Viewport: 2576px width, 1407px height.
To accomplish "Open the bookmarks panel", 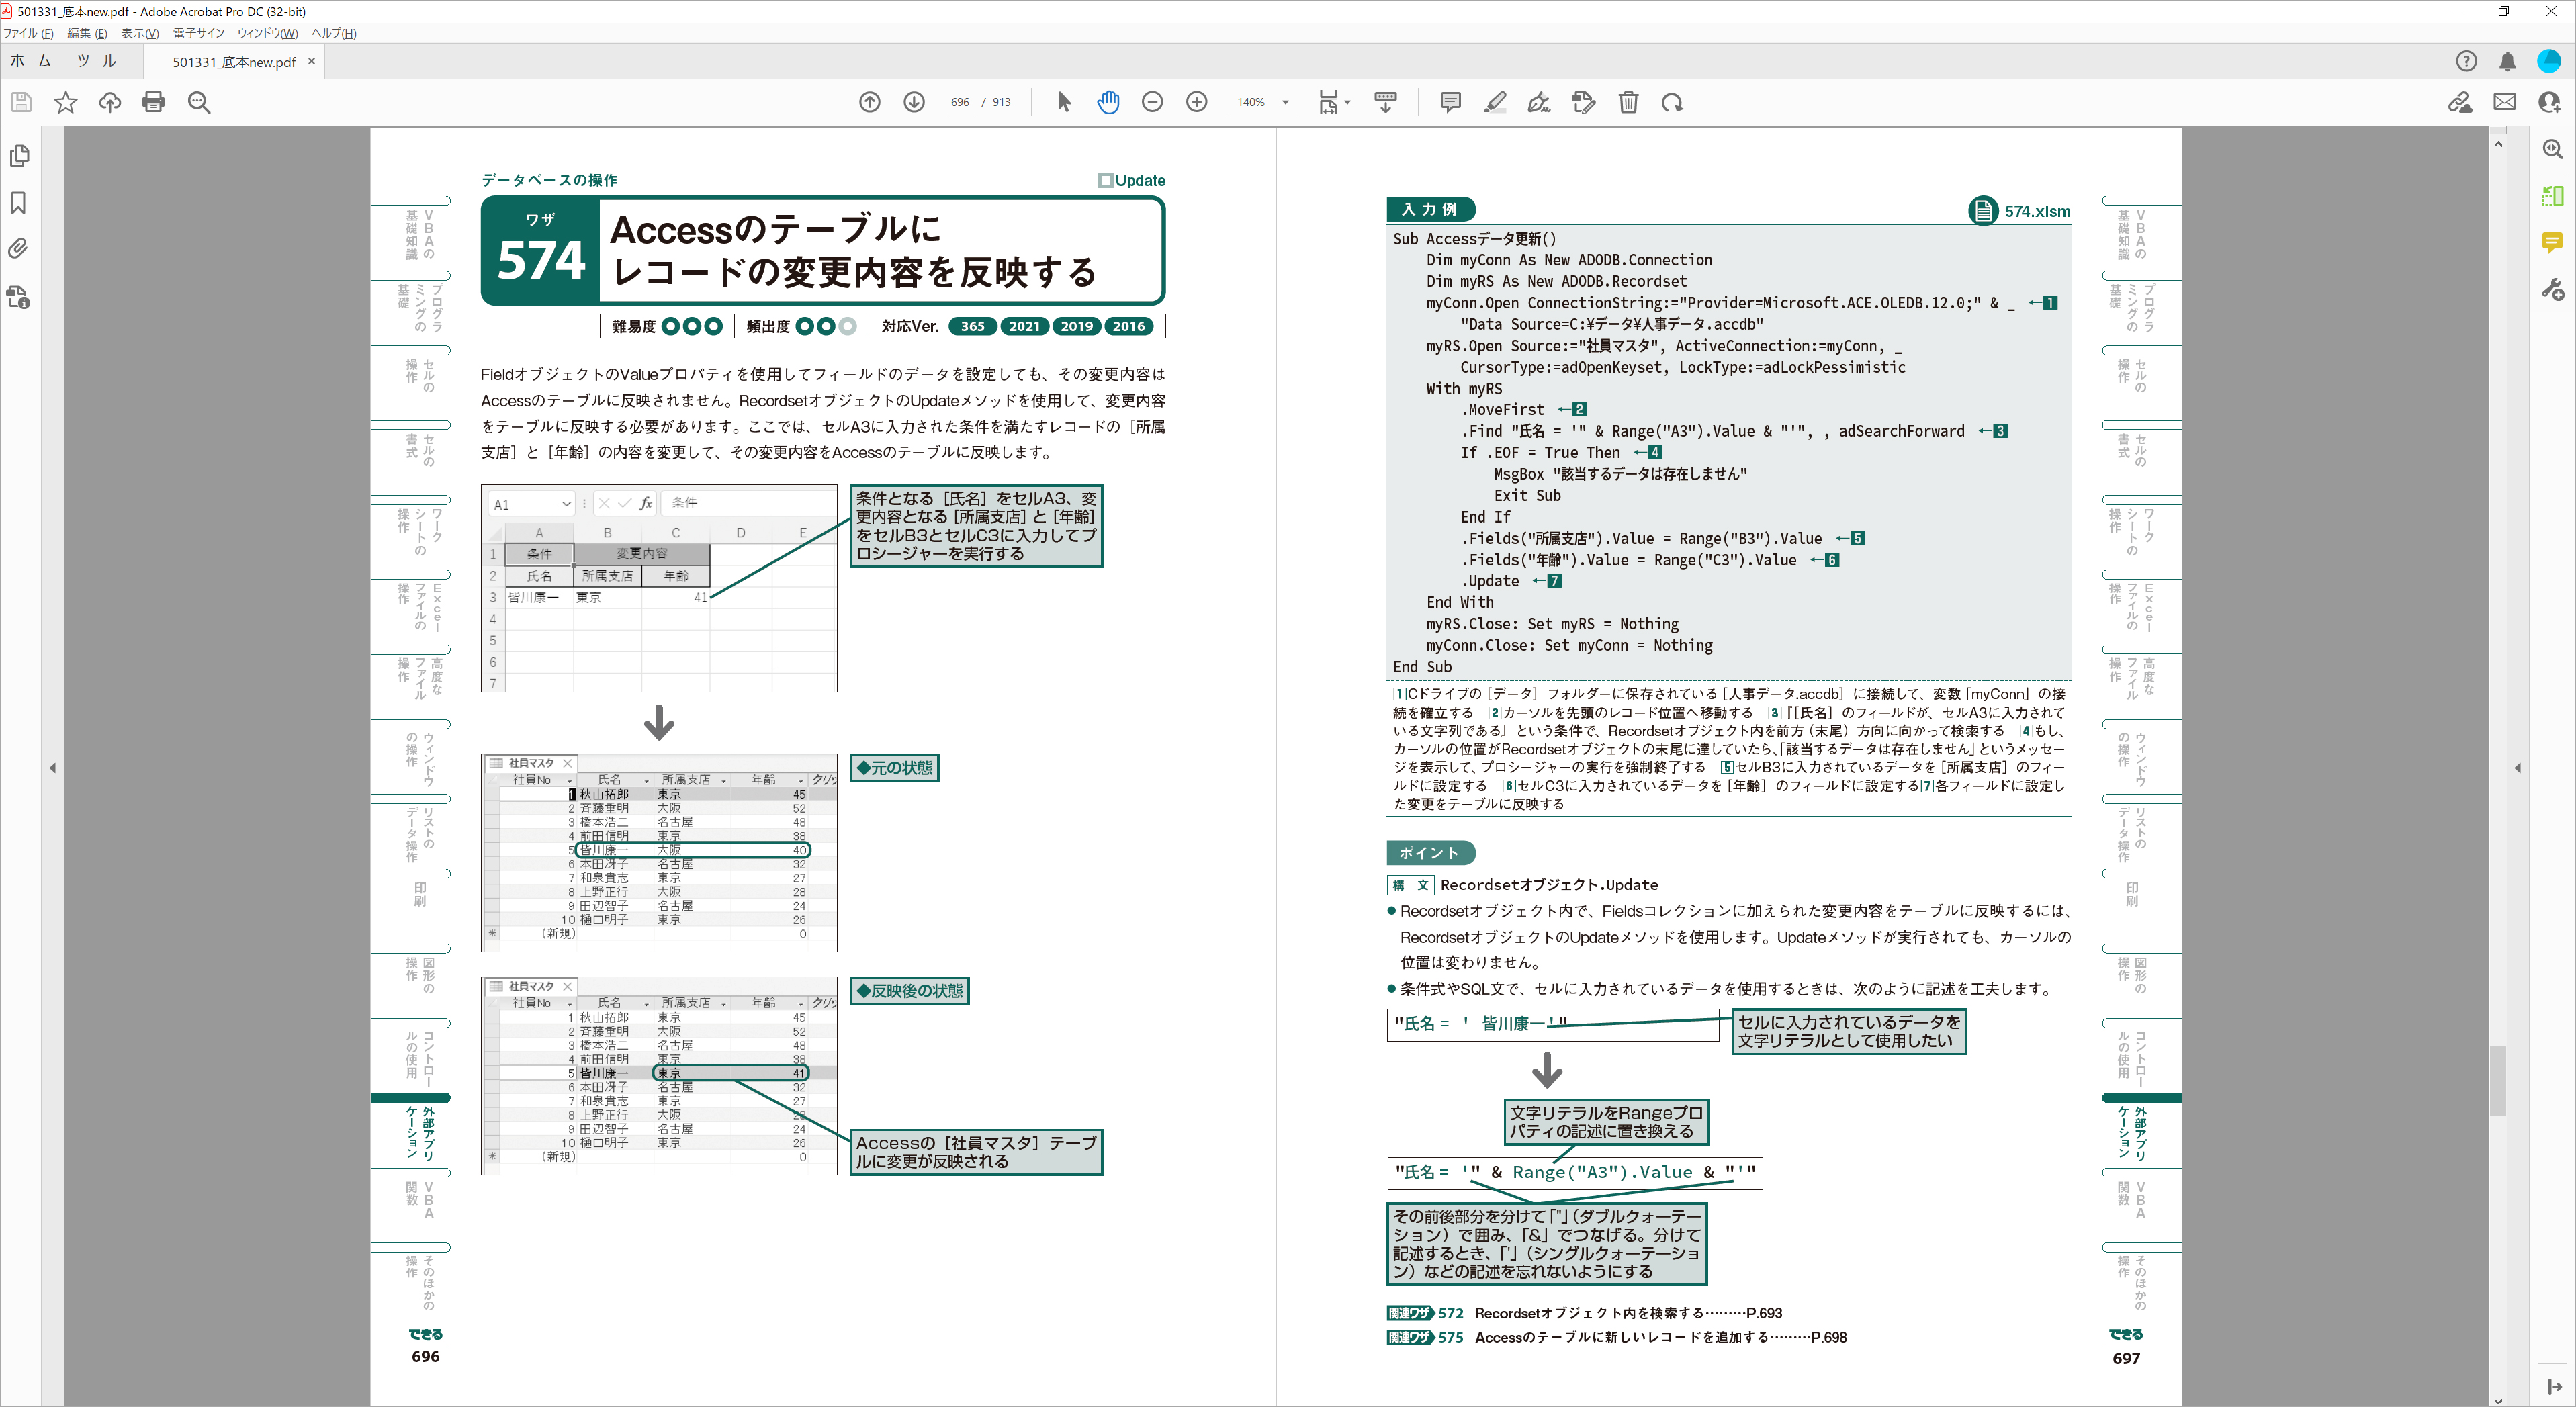I will 18,203.
